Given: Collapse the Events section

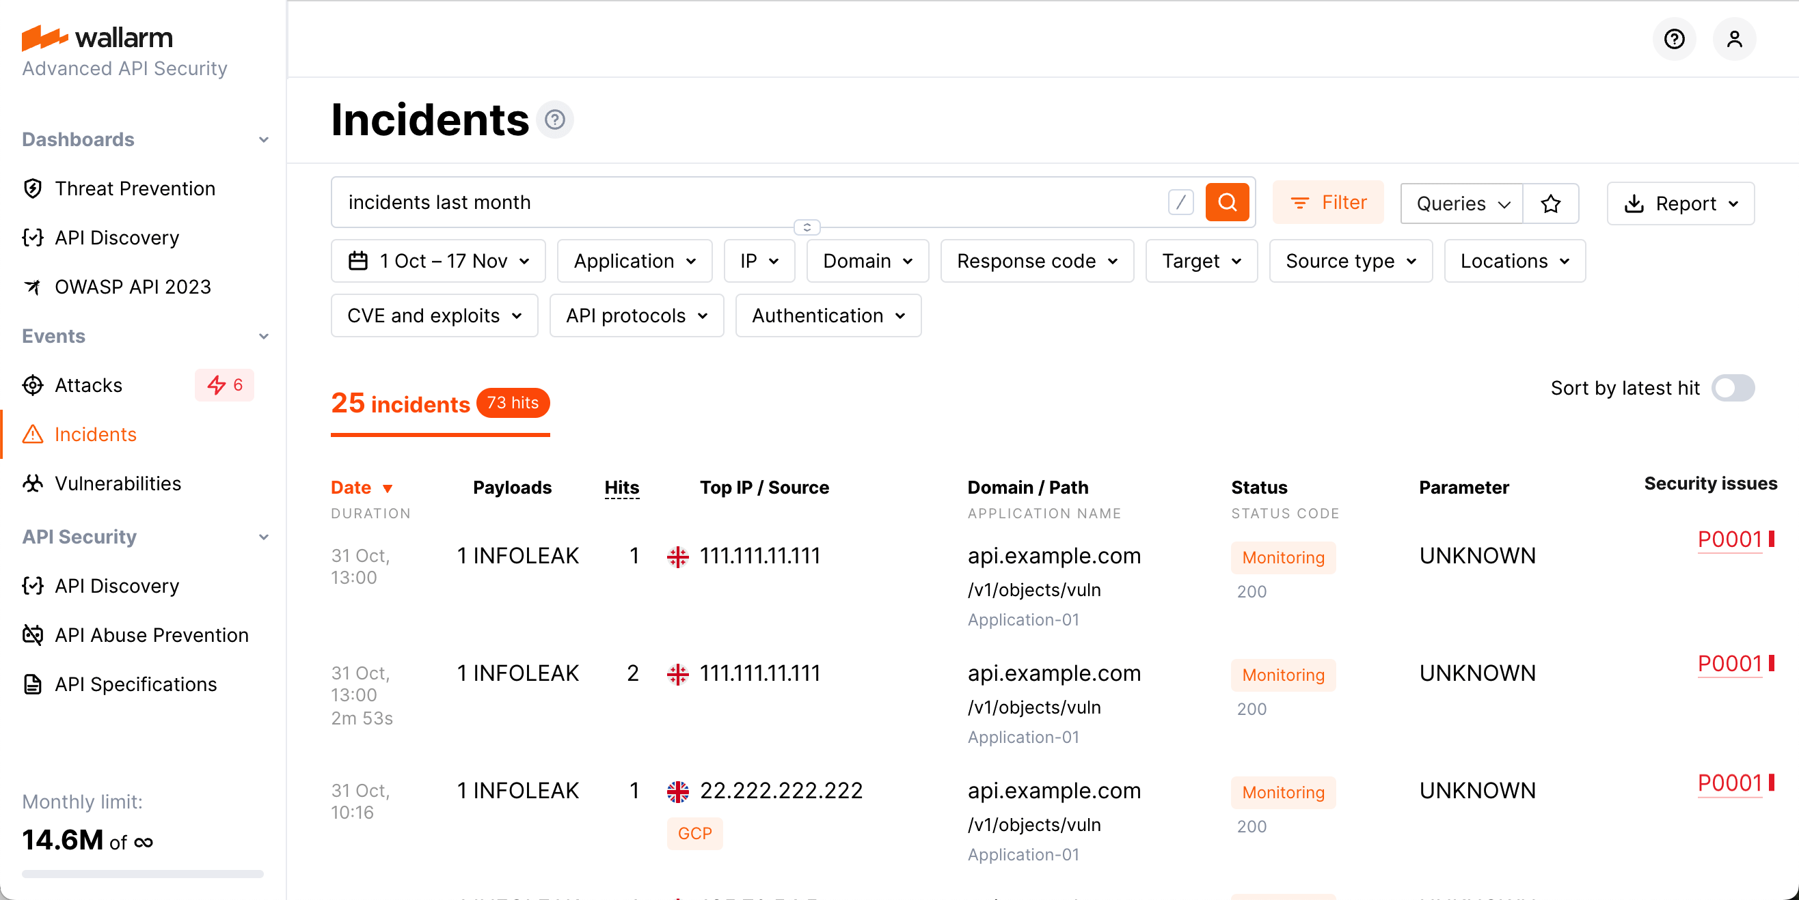Looking at the screenshot, I should click(x=263, y=336).
